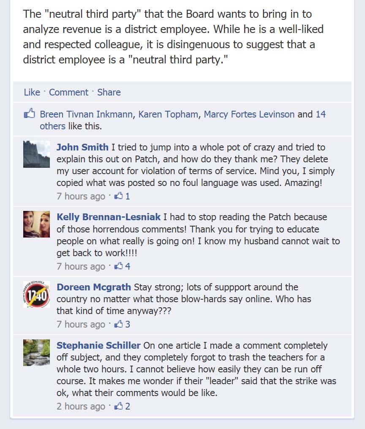Screen dimensions: 365x429
Task: Visit Marcy Fortes Levinson's profile
Action: tap(249, 114)
